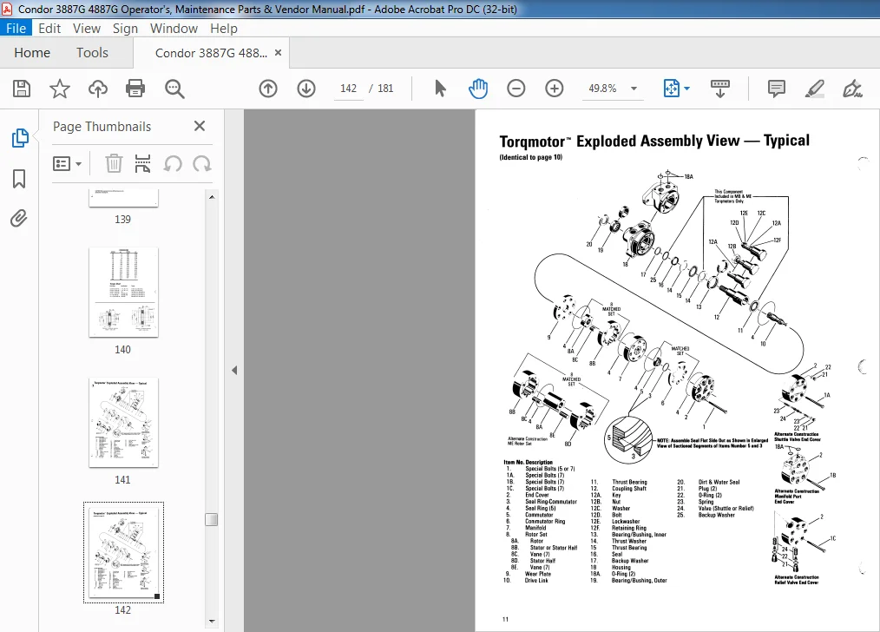The width and height of the screenshot is (880, 632).
Task: Open the Help menu
Action: coord(223,29)
